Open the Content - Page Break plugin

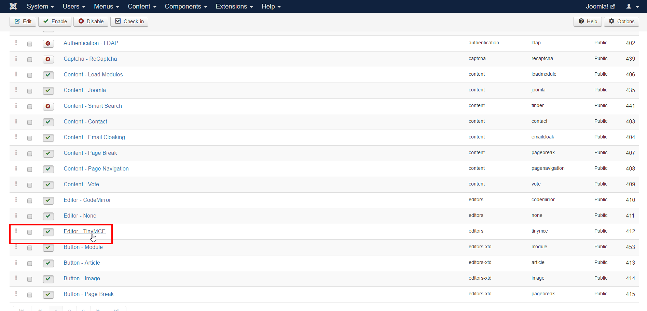[x=90, y=153]
